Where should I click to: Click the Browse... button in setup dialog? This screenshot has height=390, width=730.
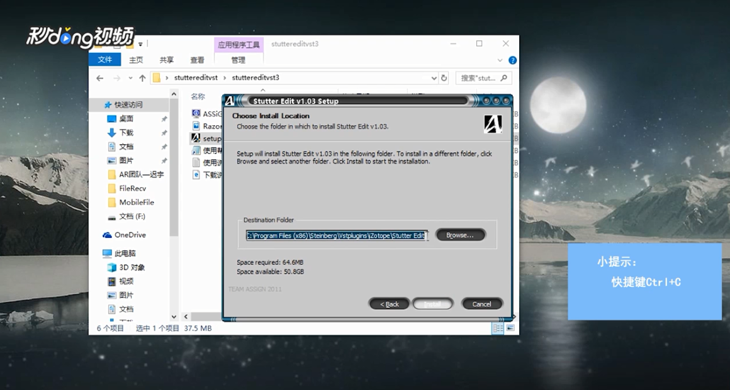coord(460,235)
